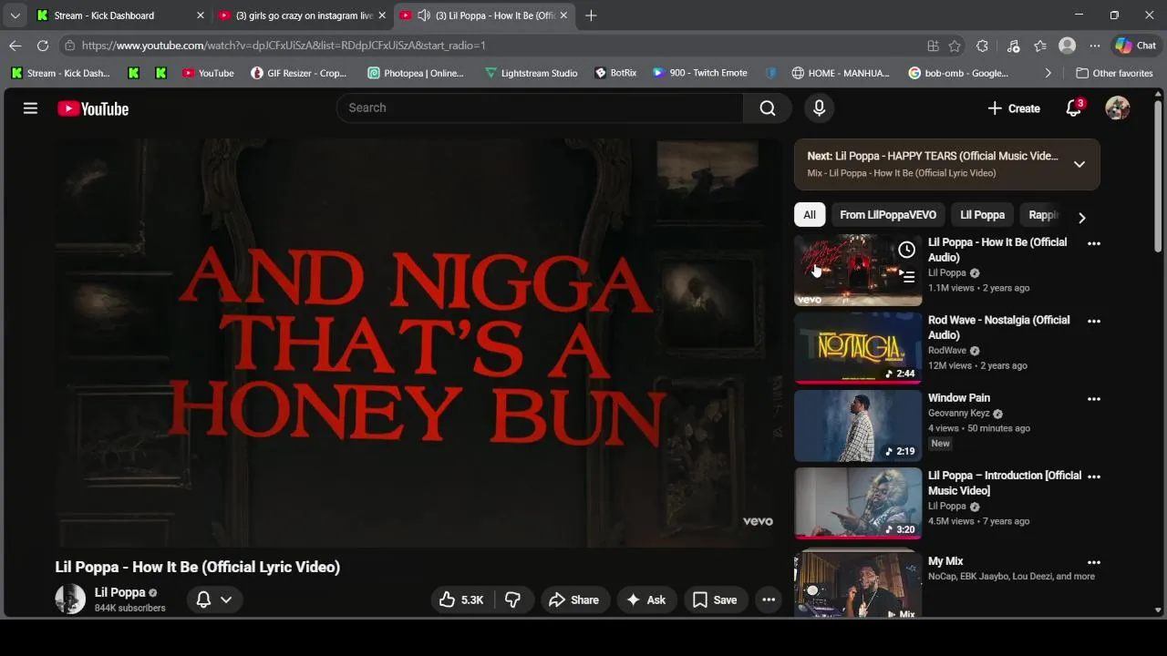Show more bookmarks with the overflow chevron
1167x656 pixels.
click(1048, 73)
